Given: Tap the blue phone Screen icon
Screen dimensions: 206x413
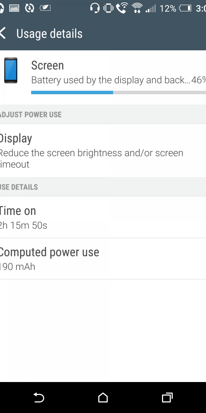Looking at the screenshot, I should [11, 70].
